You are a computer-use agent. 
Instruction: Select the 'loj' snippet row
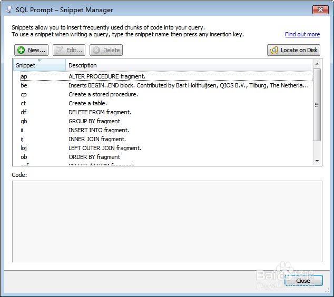click(166, 148)
